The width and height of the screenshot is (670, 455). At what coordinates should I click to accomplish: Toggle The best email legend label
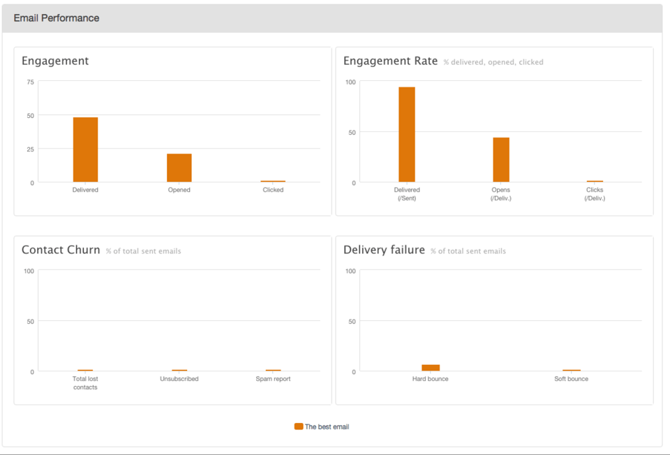327,426
